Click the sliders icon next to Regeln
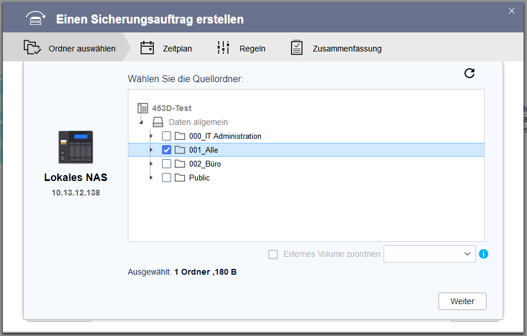Screen dimensions: 527x336 (x=223, y=48)
